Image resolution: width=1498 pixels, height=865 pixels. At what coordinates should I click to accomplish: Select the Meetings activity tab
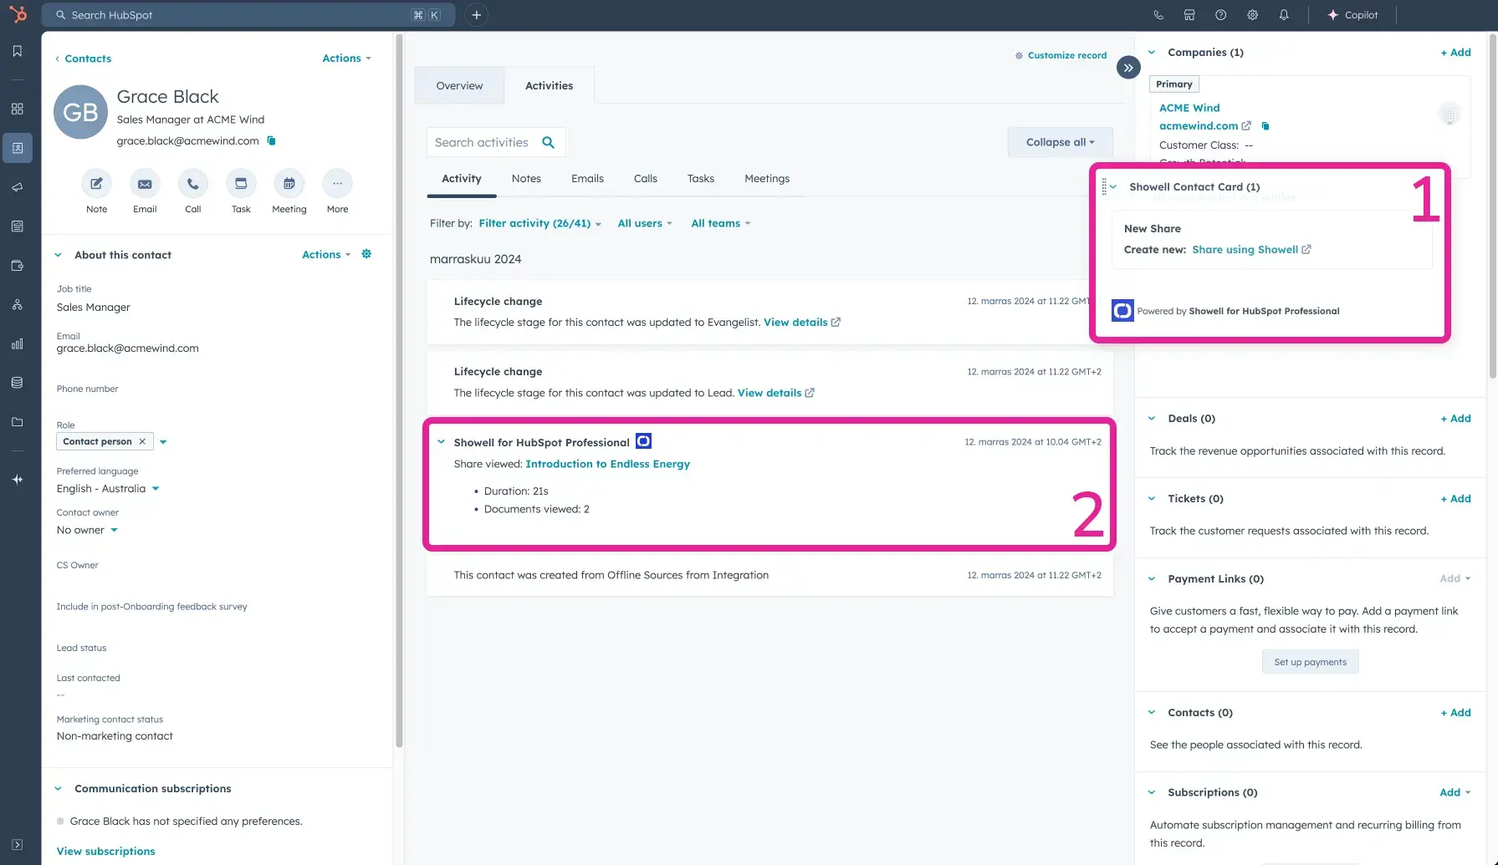(x=767, y=179)
